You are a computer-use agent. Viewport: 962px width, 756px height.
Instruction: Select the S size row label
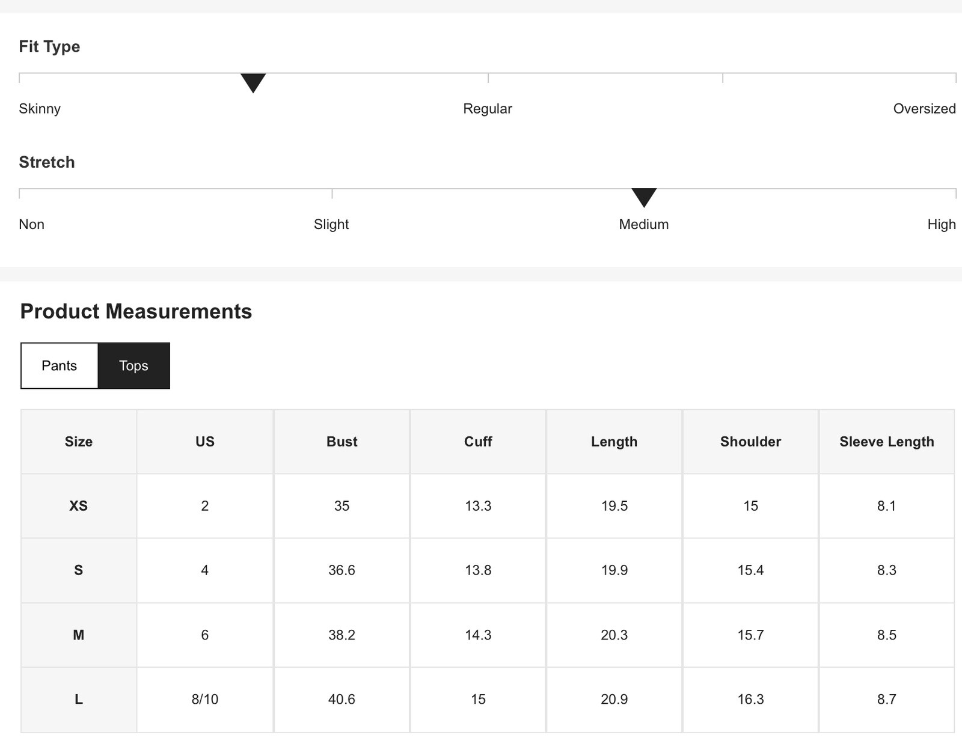click(79, 570)
